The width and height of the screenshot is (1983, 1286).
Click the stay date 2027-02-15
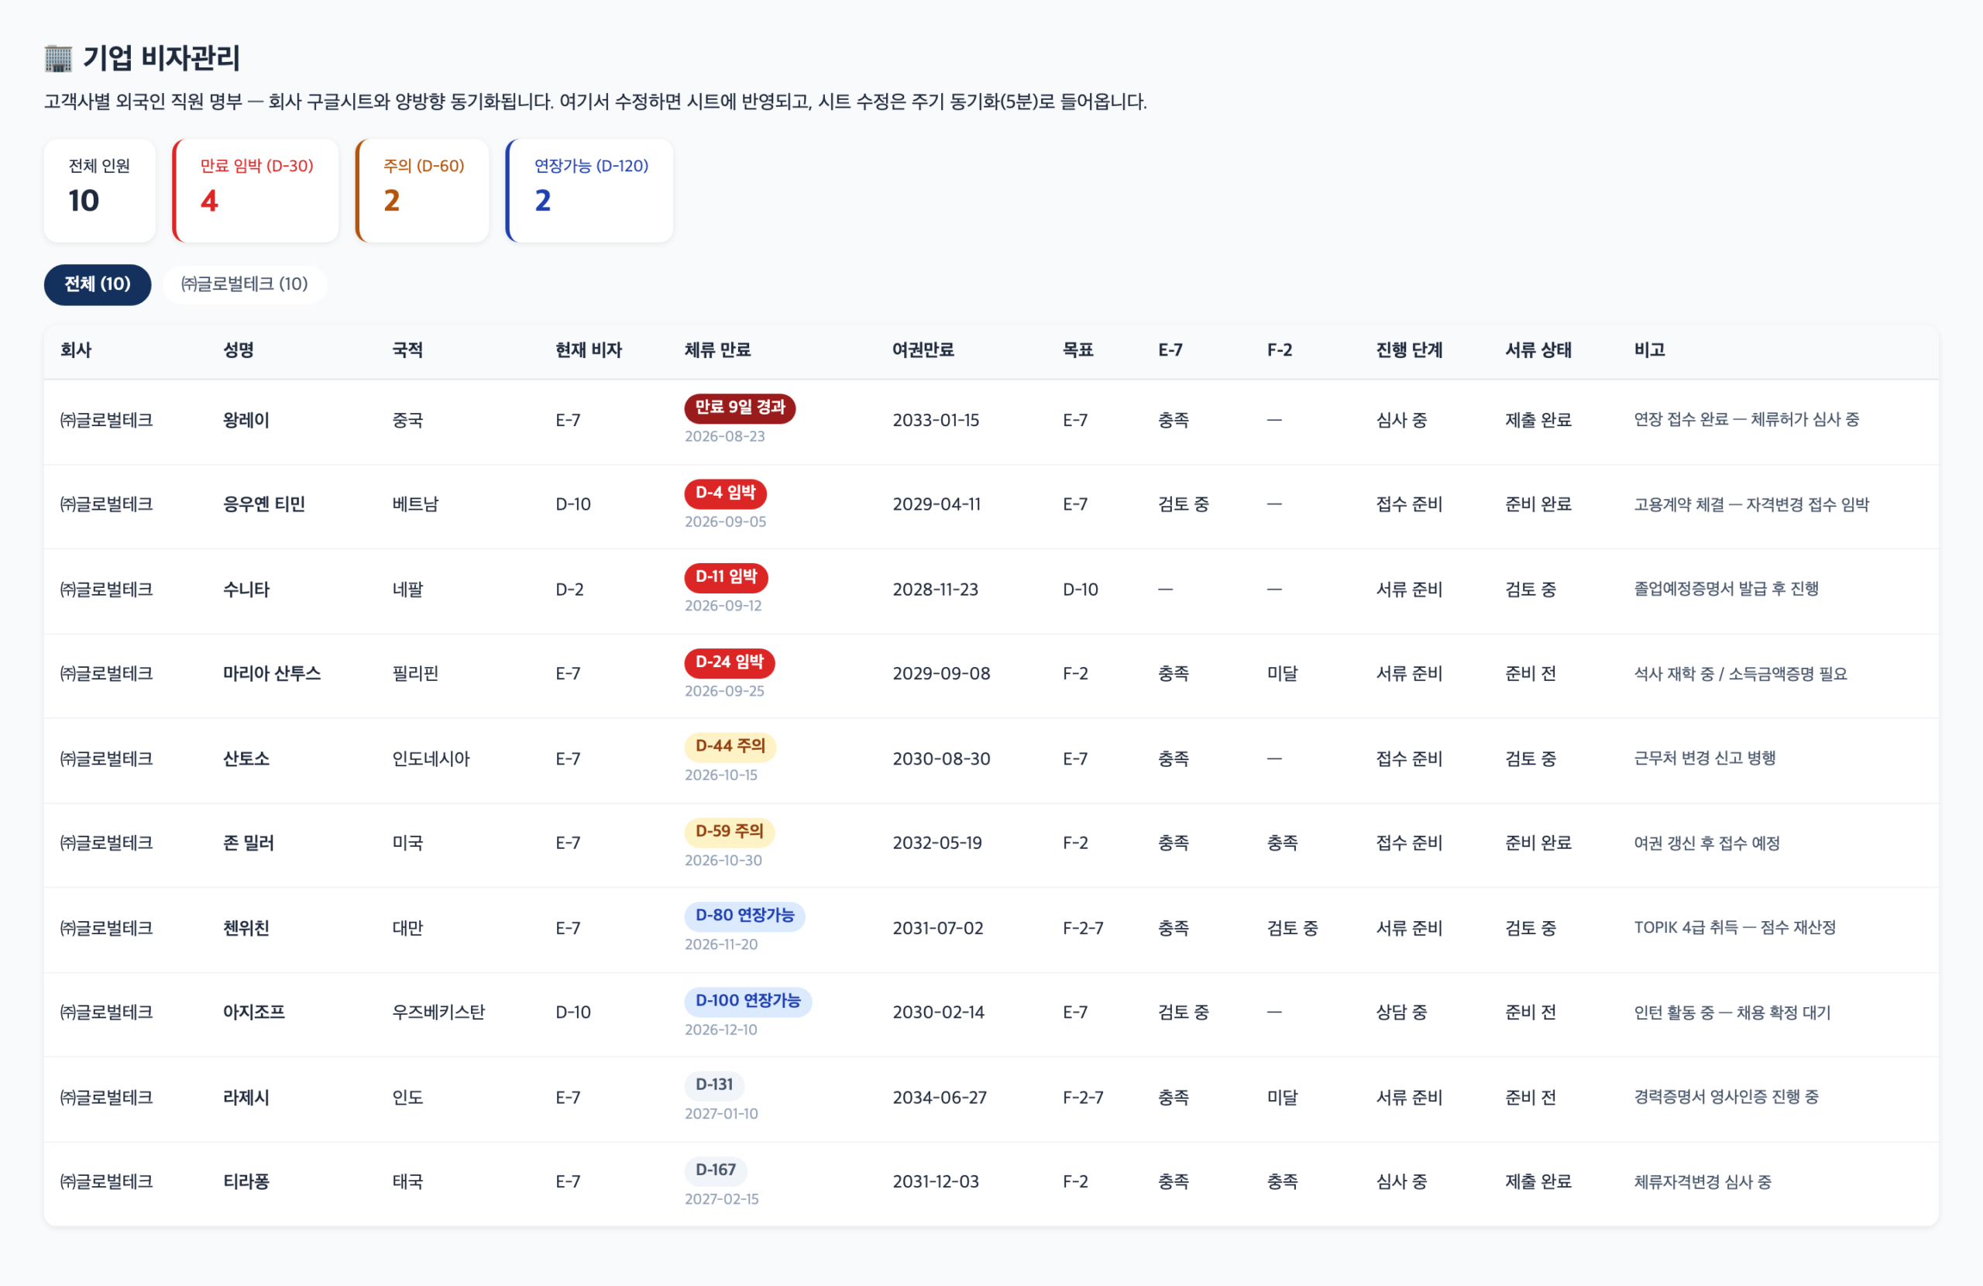click(721, 1198)
